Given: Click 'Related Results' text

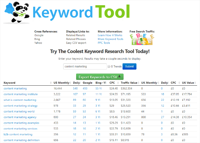Looking at the screenshot, I should click(75, 35).
